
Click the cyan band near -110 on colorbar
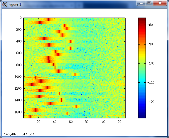142,81
